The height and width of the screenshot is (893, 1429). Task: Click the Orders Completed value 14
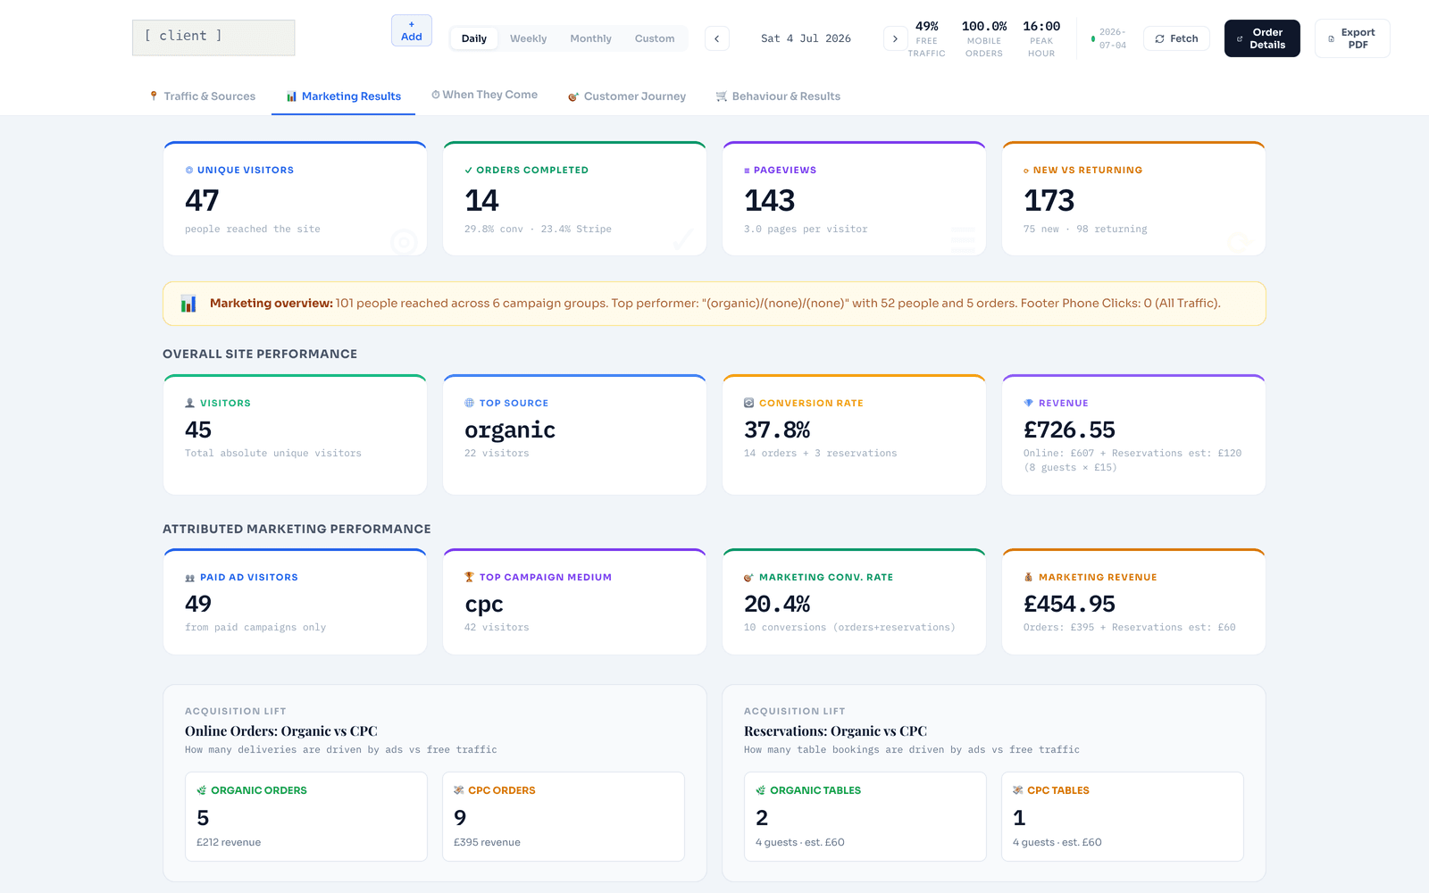(x=481, y=200)
